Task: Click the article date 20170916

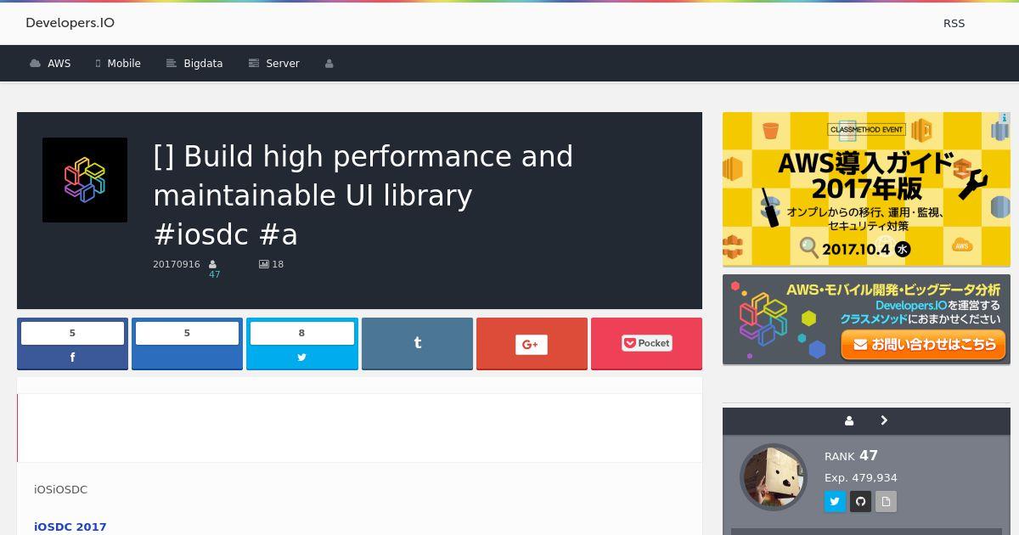Action: pos(177,264)
